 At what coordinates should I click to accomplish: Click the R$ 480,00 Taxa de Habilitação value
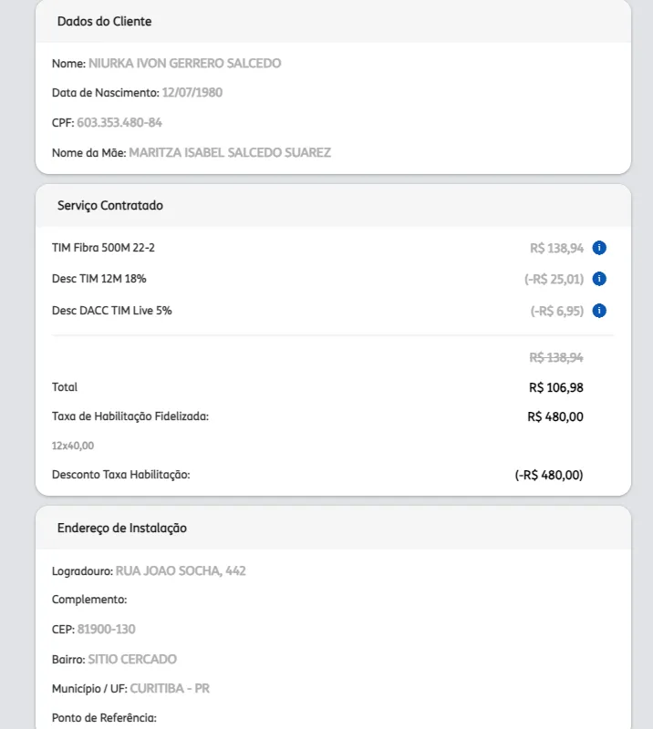tap(555, 417)
